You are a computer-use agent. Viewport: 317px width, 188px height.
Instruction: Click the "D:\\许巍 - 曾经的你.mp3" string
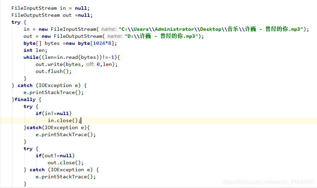click(161, 36)
